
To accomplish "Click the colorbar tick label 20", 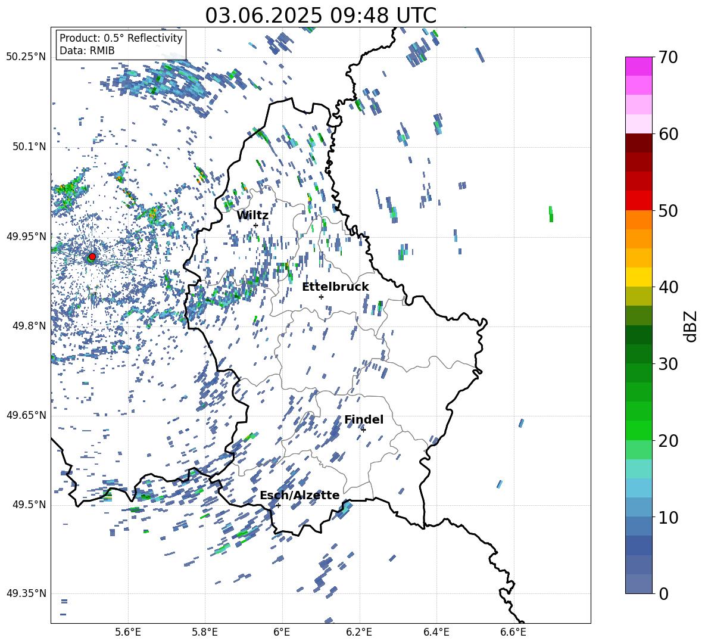I will click(x=669, y=441).
